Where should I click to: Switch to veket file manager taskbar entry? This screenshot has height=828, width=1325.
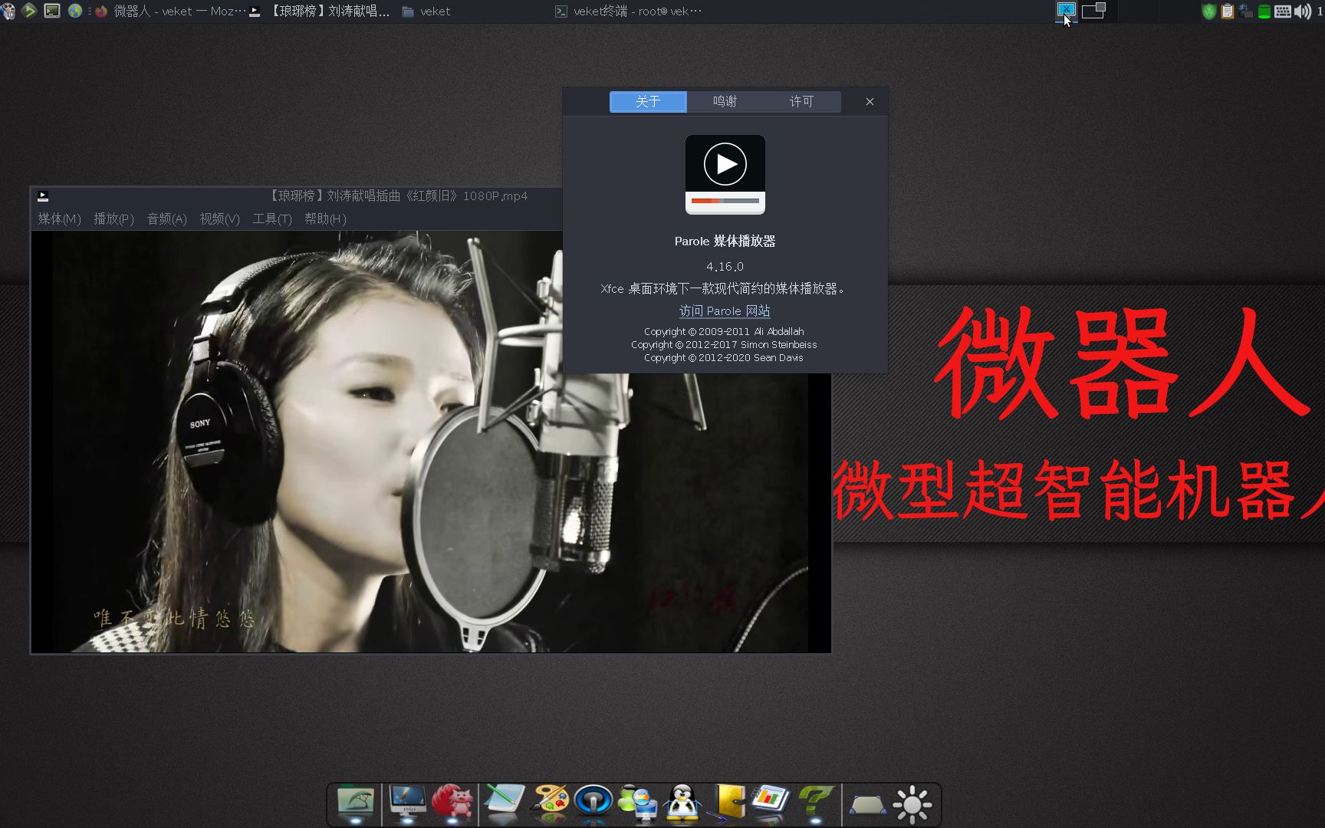[426, 11]
